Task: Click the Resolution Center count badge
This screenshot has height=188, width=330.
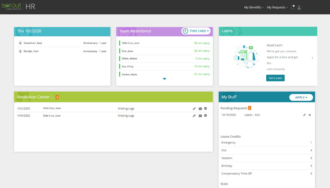Action: click(57, 97)
